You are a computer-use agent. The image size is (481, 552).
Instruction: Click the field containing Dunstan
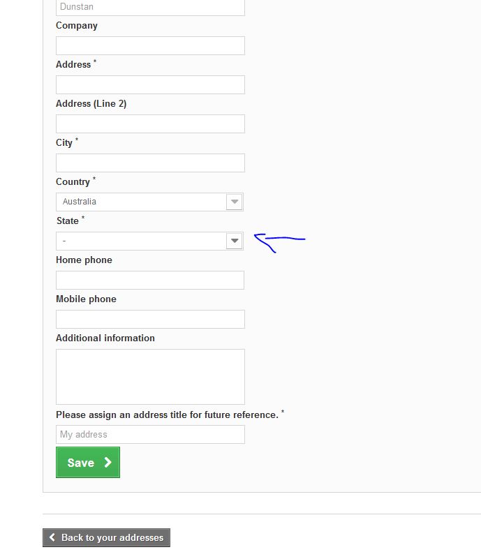[x=150, y=7]
